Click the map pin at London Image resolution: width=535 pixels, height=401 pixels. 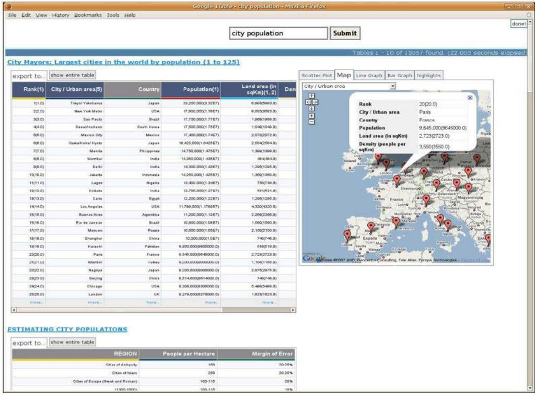click(386, 164)
